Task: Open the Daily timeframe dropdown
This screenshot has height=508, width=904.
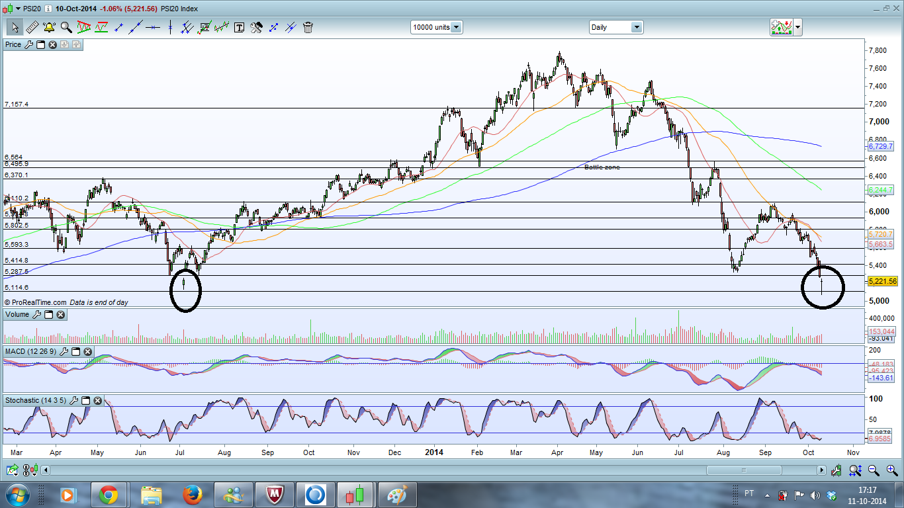Action: [x=636, y=27]
